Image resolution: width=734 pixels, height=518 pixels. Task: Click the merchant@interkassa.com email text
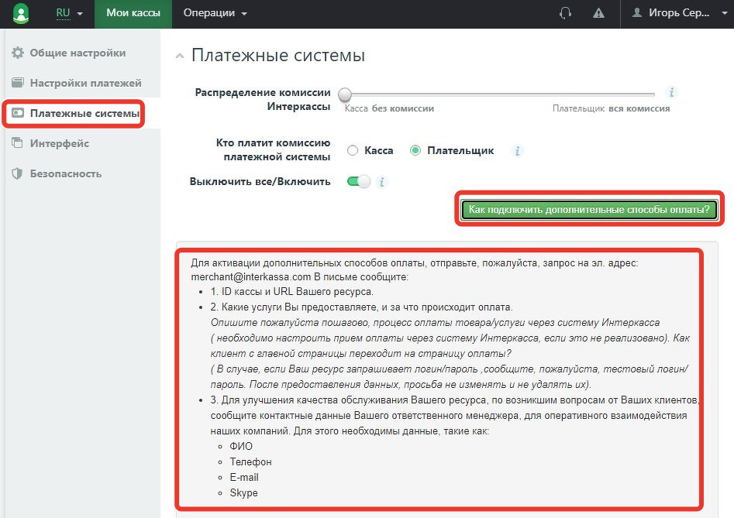[x=251, y=276]
